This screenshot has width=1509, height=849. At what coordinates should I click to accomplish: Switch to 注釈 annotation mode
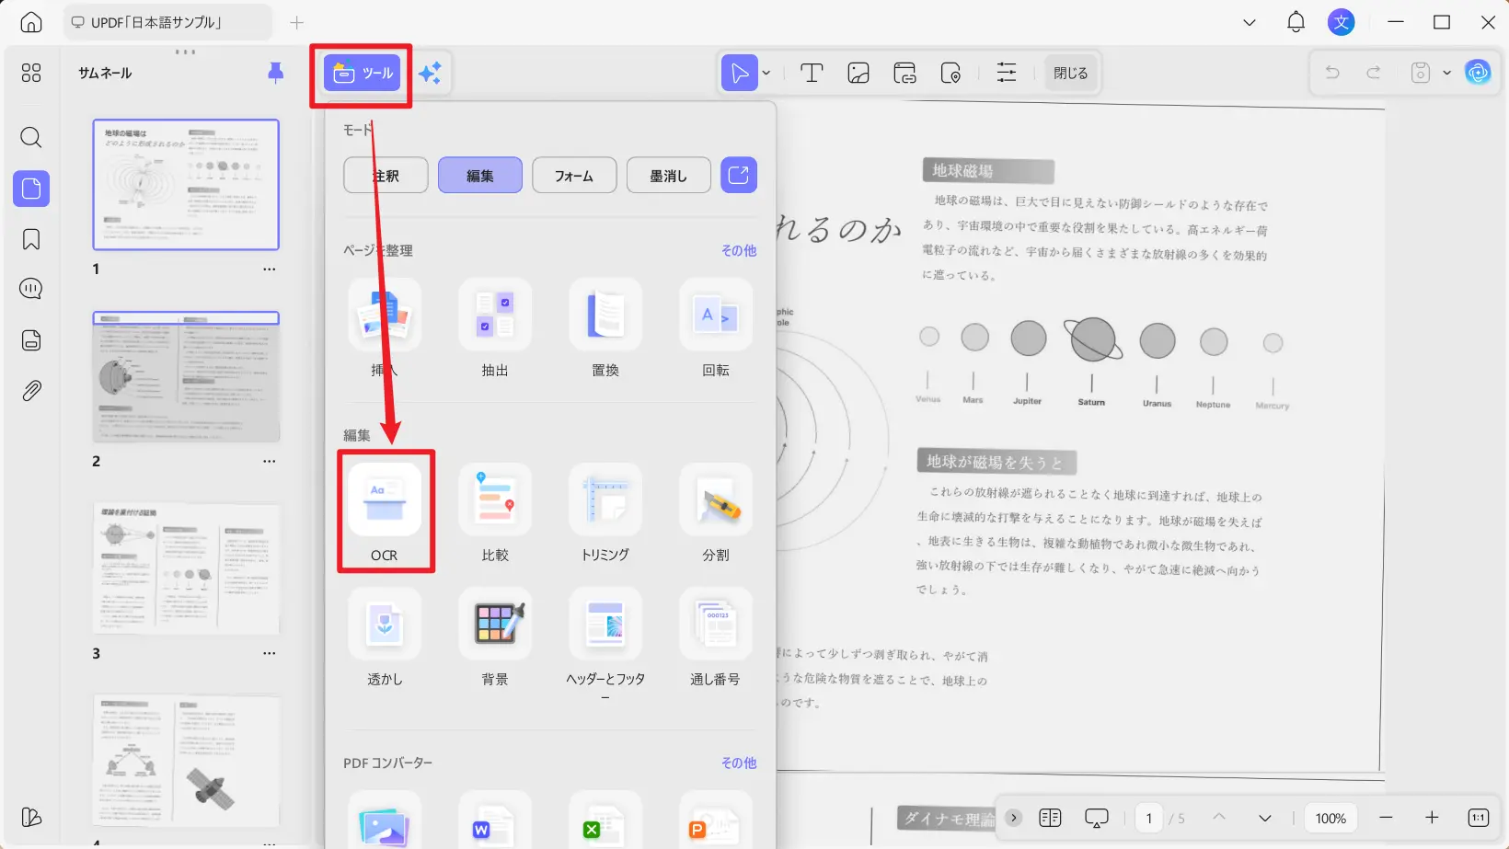[385, 174]
